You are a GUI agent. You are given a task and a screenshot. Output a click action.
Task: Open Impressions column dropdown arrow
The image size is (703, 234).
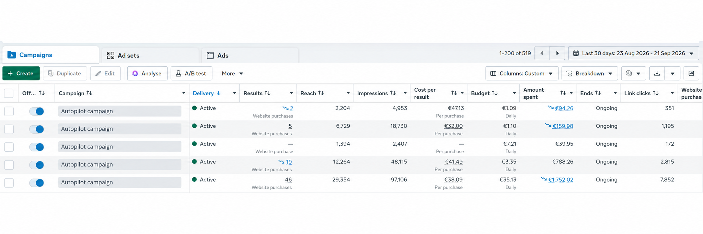pos(405,93)
